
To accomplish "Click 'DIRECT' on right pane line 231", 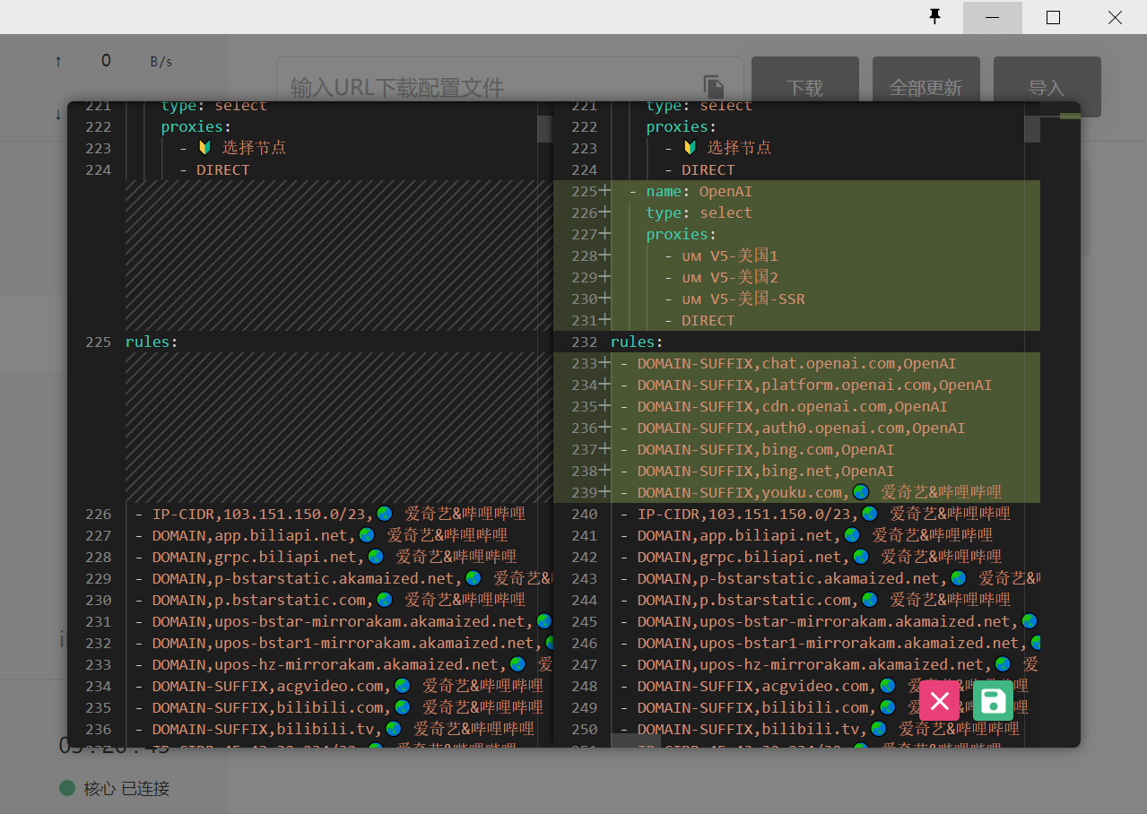I will click(708, 320).
